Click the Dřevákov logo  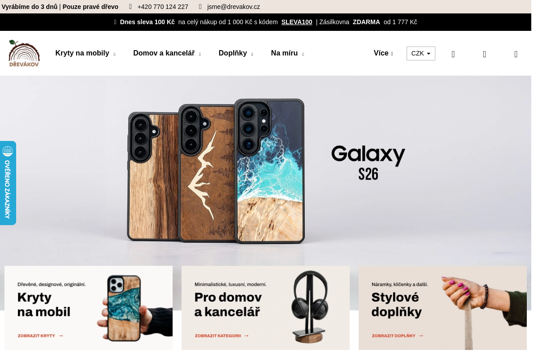pyautogui.click(x=24, y=53)
